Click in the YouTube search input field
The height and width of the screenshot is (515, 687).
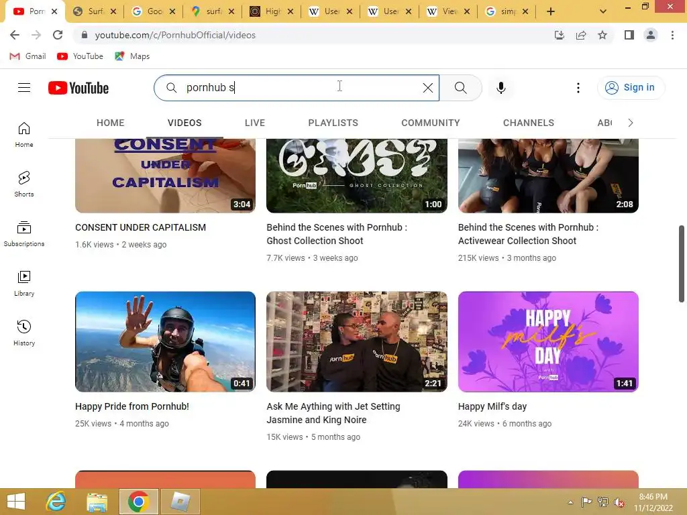296,88
